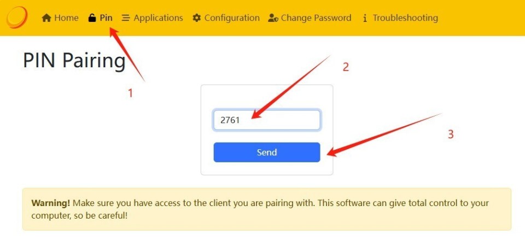525x241 pixels.
Task: Open the Applications navigation item
Action: pyautogui.click(x=158, y=18)
